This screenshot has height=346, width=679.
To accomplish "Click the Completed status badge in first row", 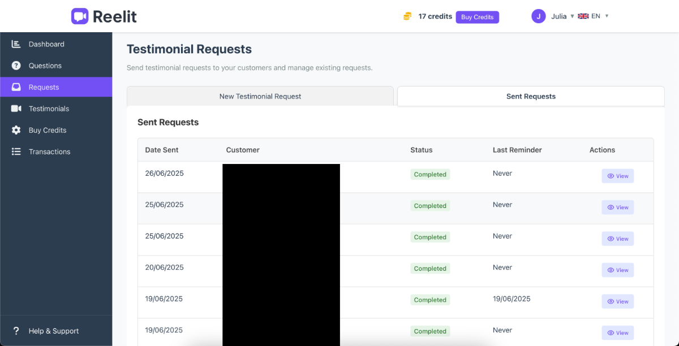I will tap(430, 175).
